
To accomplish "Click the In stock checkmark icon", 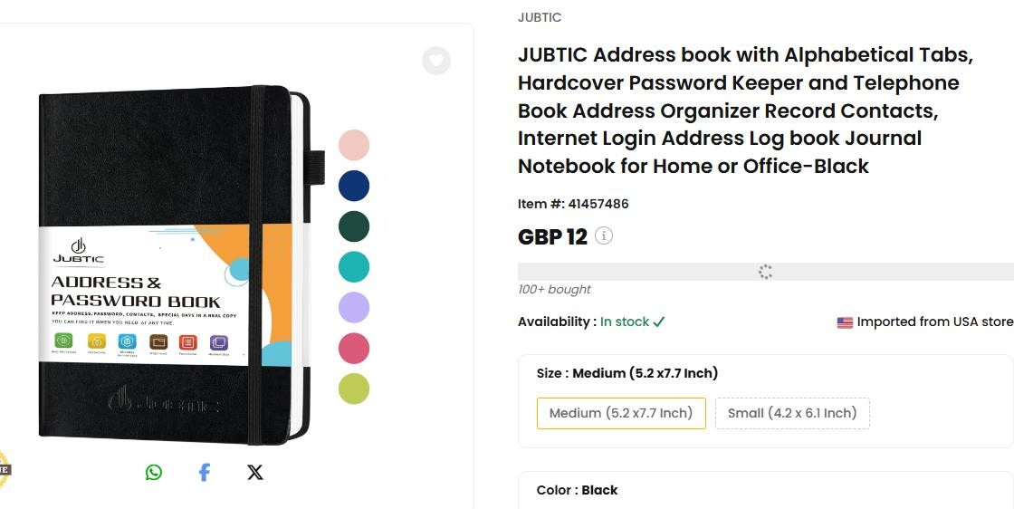I will (x=659, y=322).
